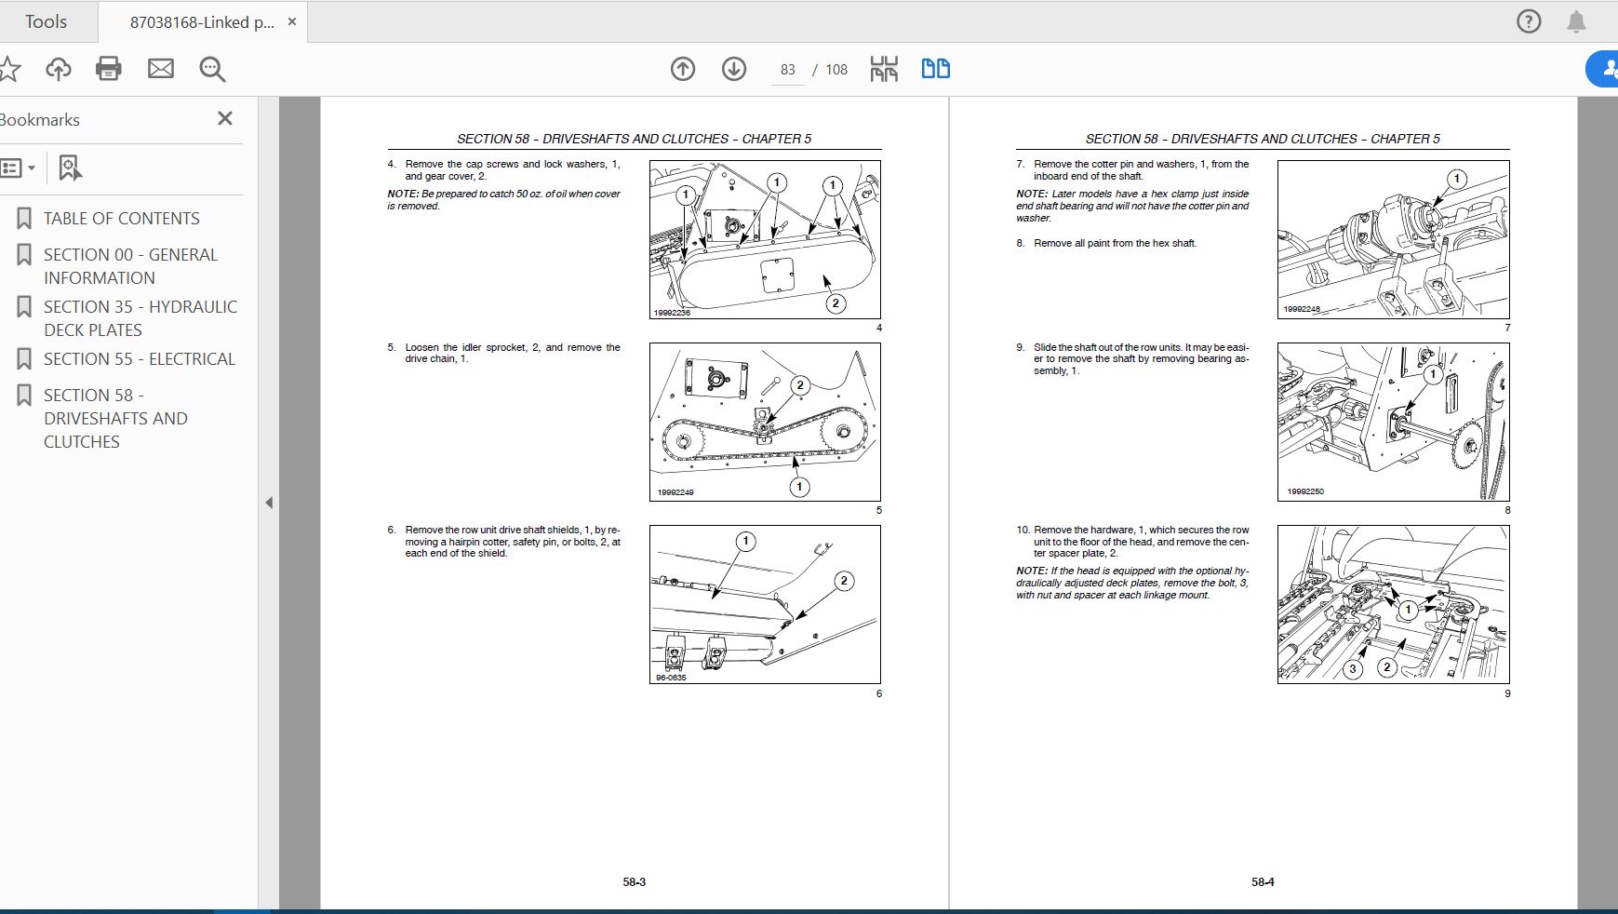The width and height of the screenshot is (1618, 914).
Task: Open SECTION 35 - HYDRAULIC DECK PLATES bookmark
Action: coord(140,318)
